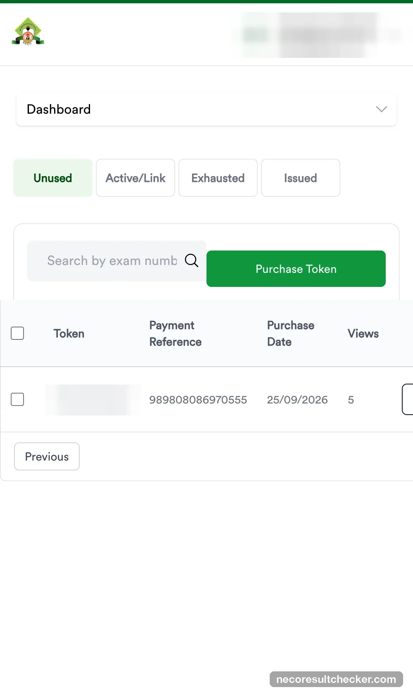413x697 pixels.
Task: Click the Purchase Date column header
Action: pyautogui.click(x=291, y=334)
